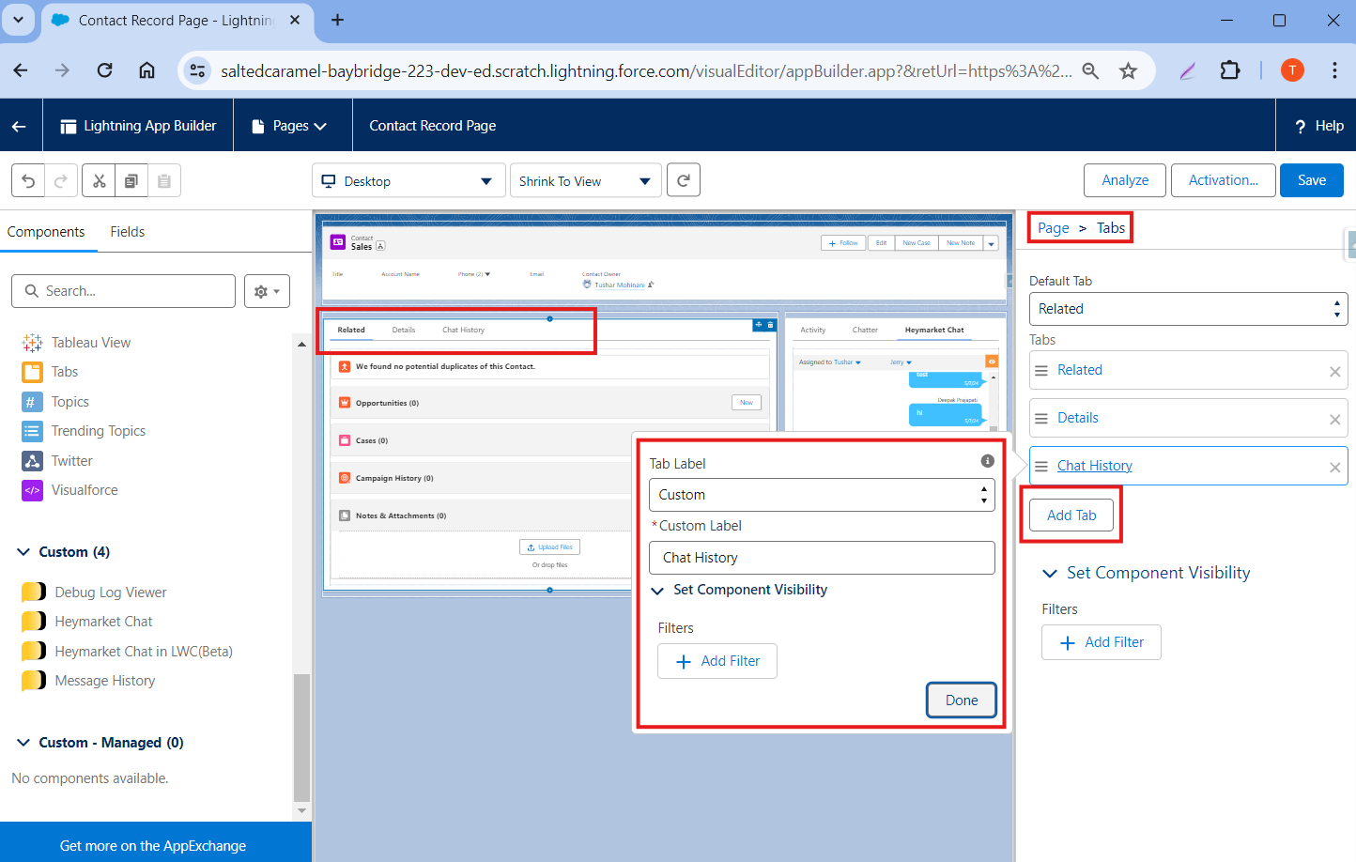Click the Undo icon in toolbar

tap(28, 180)
